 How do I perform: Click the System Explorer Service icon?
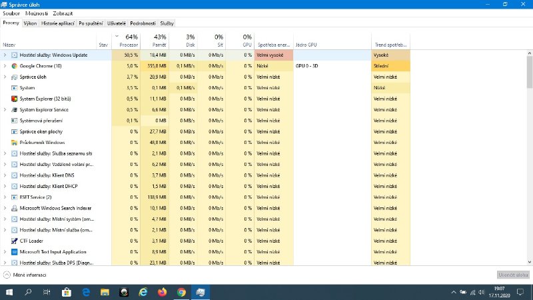tap(14, 109)
